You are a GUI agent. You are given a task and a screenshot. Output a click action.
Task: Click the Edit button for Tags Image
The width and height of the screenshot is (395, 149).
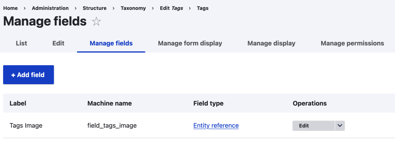[x=313, y=126]
